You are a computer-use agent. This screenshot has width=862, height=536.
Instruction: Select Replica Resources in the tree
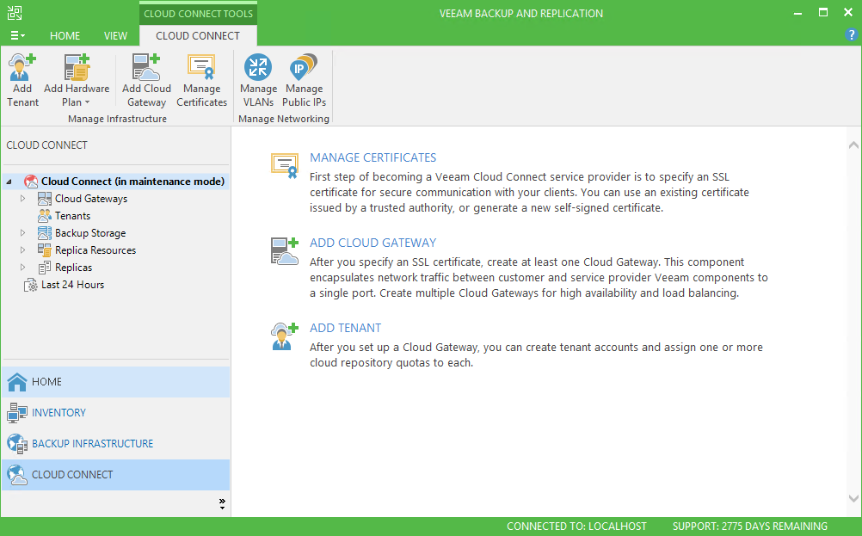pos(95,250)
